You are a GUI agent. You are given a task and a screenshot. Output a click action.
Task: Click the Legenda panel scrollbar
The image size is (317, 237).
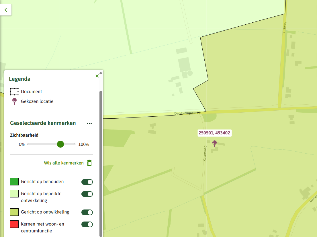coord(101,164)
